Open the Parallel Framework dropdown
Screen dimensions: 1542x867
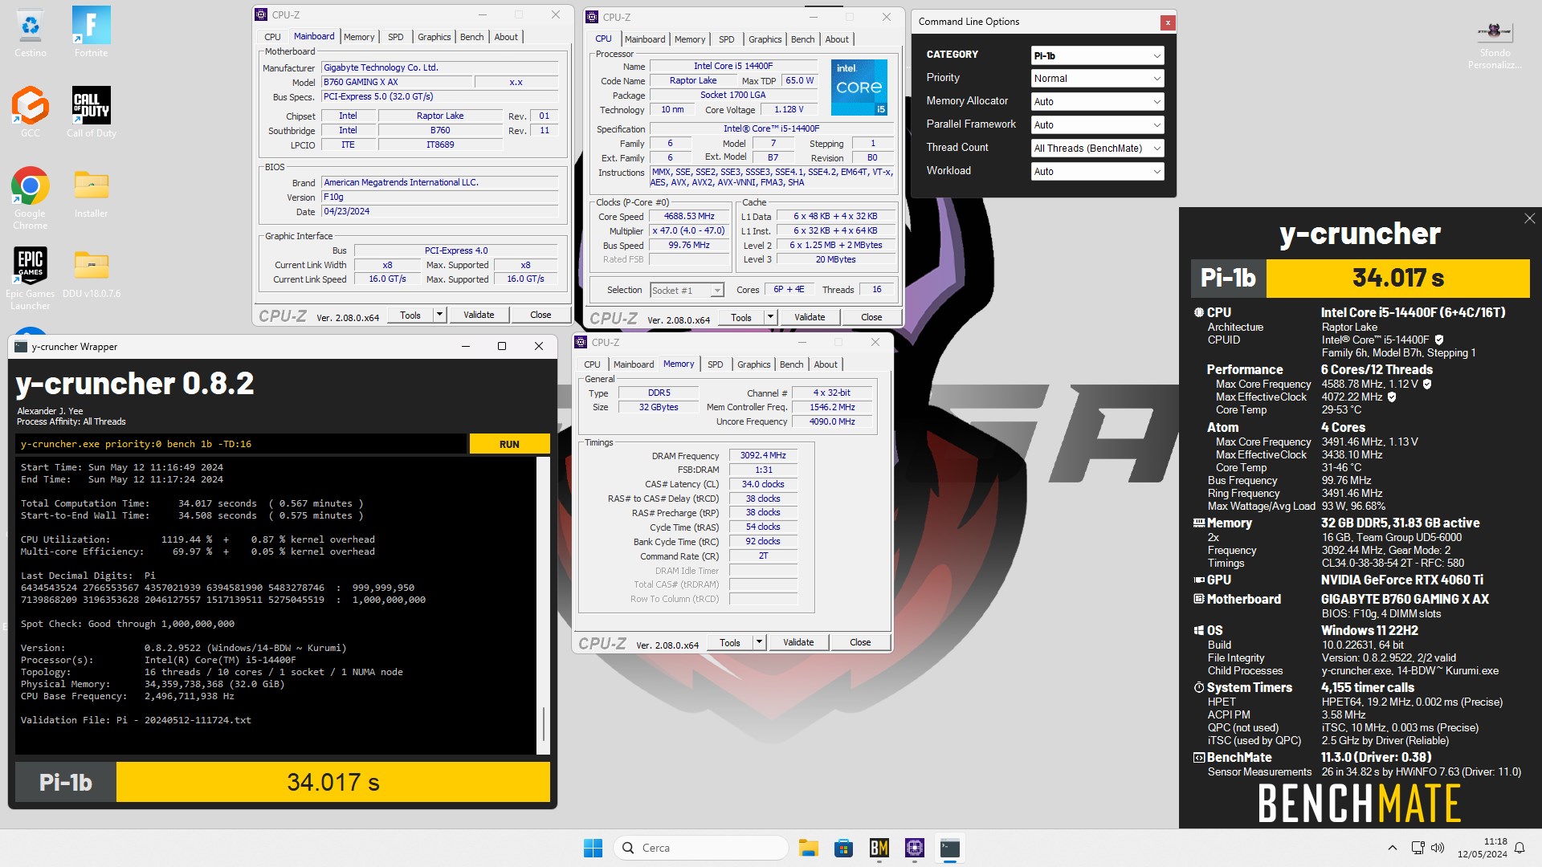tap(1097, 125)
